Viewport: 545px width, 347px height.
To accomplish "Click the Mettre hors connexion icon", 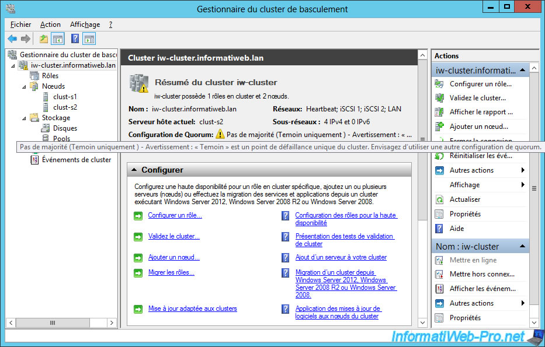I will [439, 274].
